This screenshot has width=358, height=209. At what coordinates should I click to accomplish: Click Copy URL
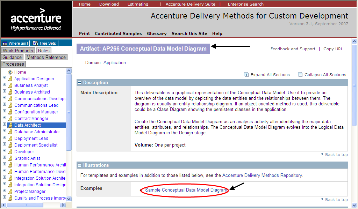[x=333, y=49]
